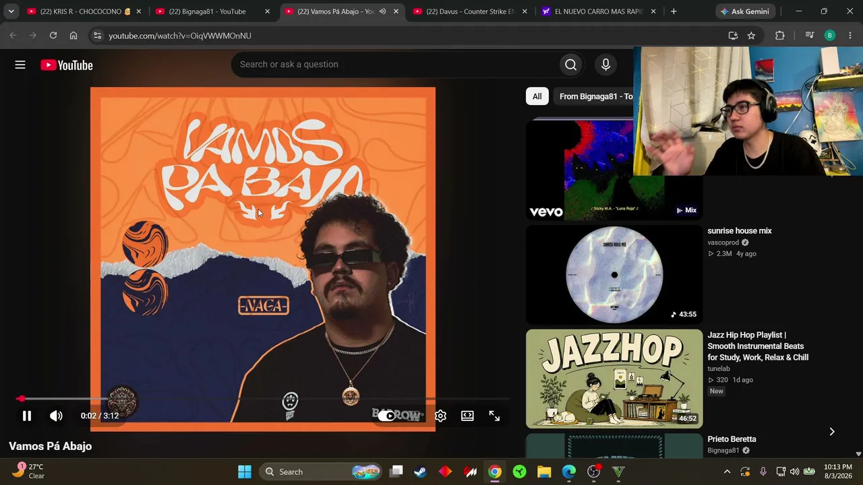
Task: Install the app from the address bar icon
Action: 733,36
